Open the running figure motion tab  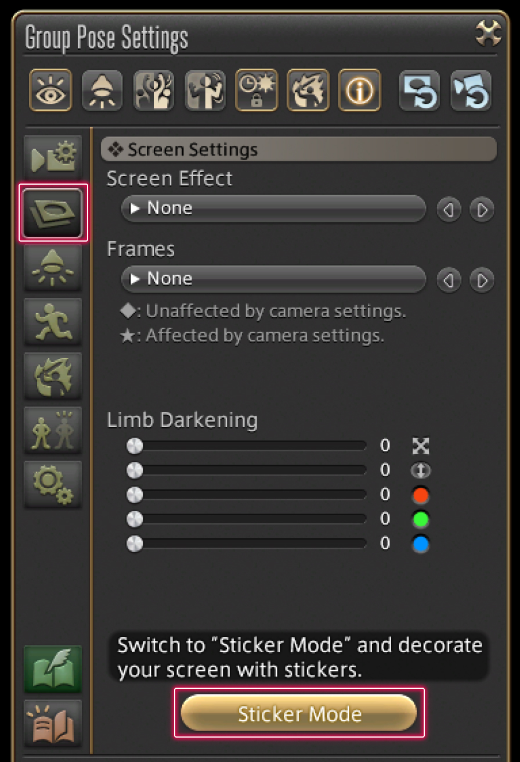[x=53, y=322]
